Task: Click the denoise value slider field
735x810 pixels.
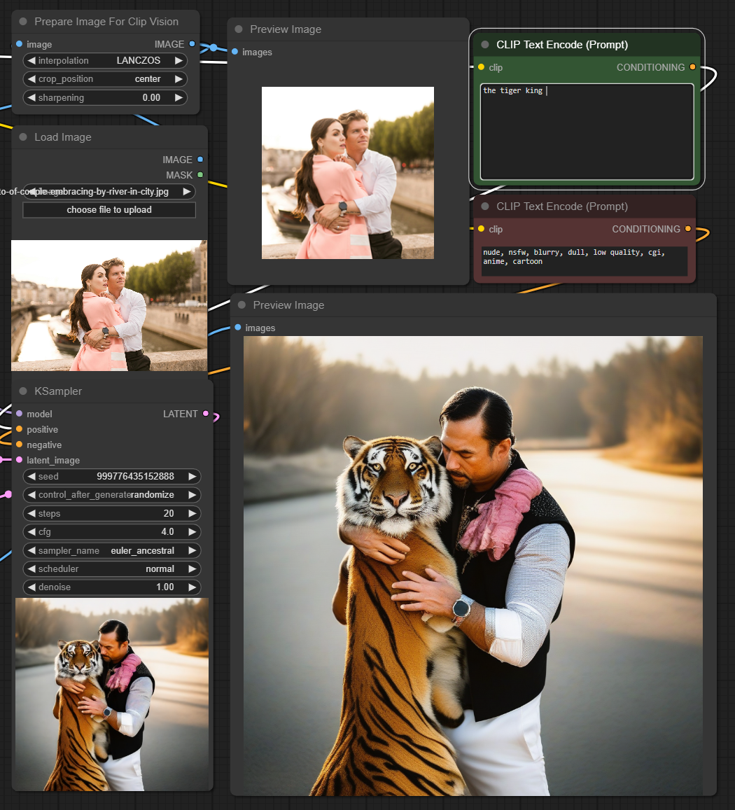Action: tap(112, 587)
